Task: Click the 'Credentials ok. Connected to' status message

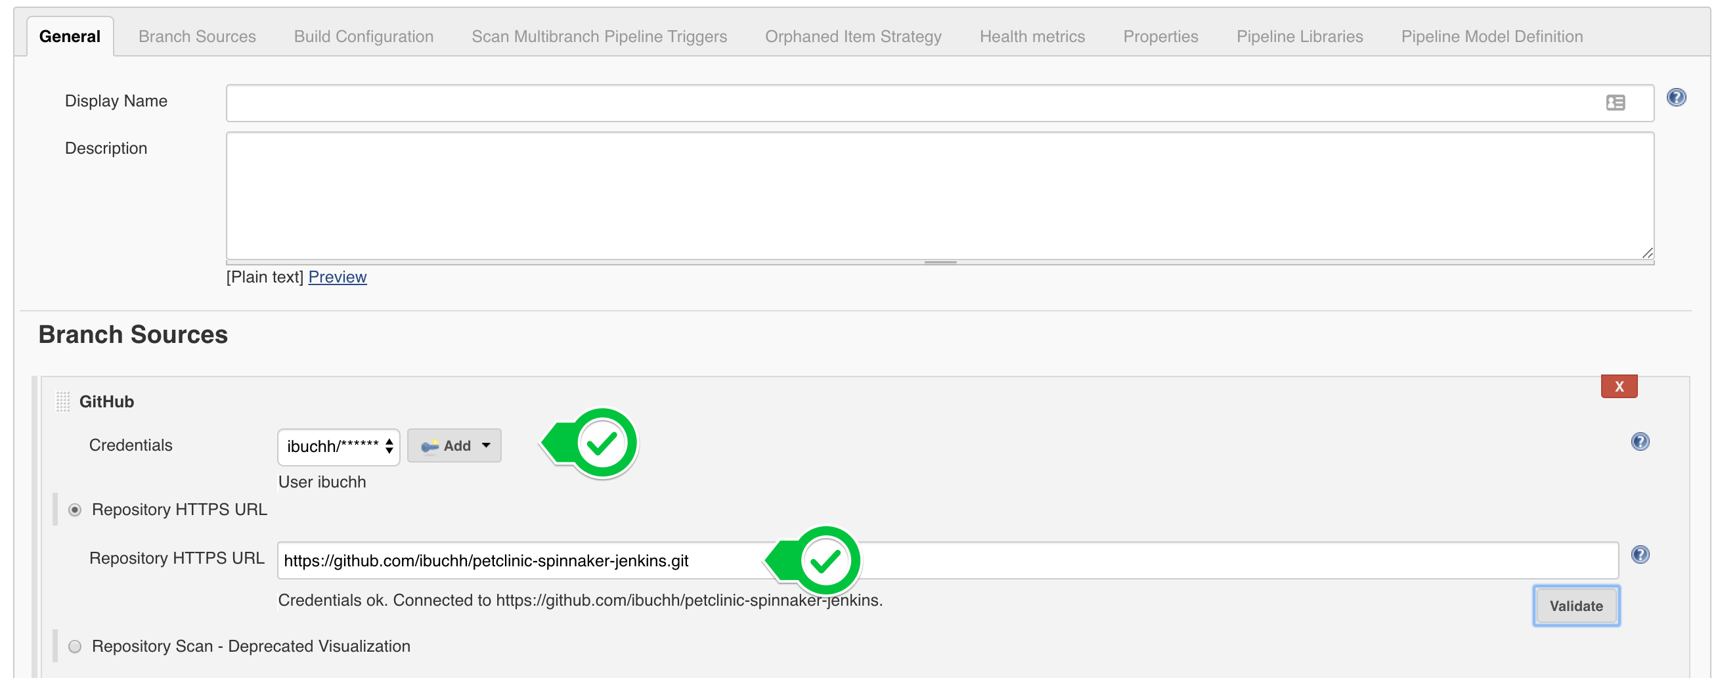Action: (x=581, y=600)
